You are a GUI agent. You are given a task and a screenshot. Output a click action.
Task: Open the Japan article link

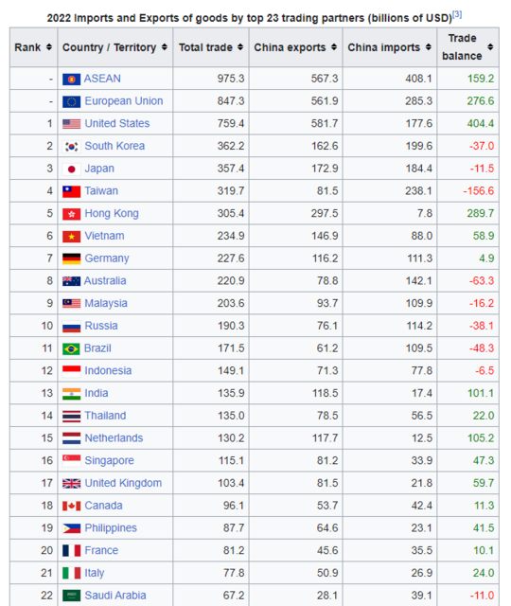click(x=99, y=169)
